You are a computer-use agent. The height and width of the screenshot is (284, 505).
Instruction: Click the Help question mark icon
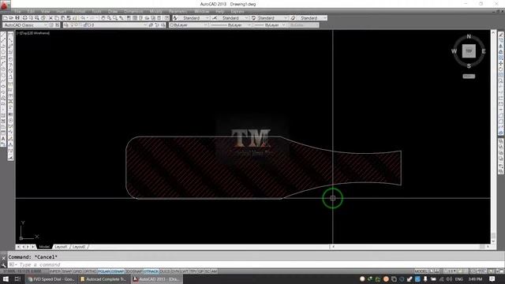(166, 18)
